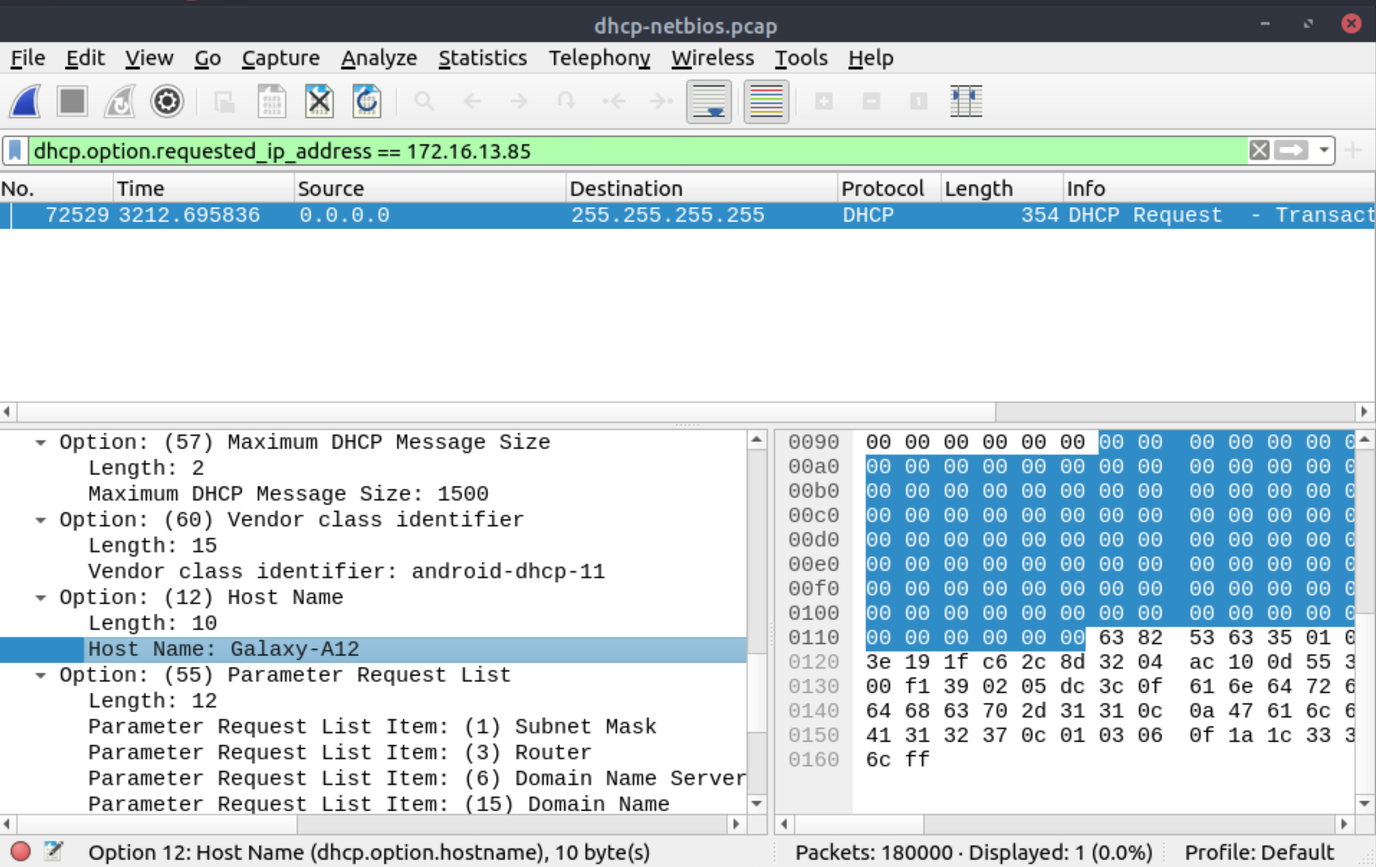1376x867 pixels.
Task: Clear the display filter
Action: 1260,151
